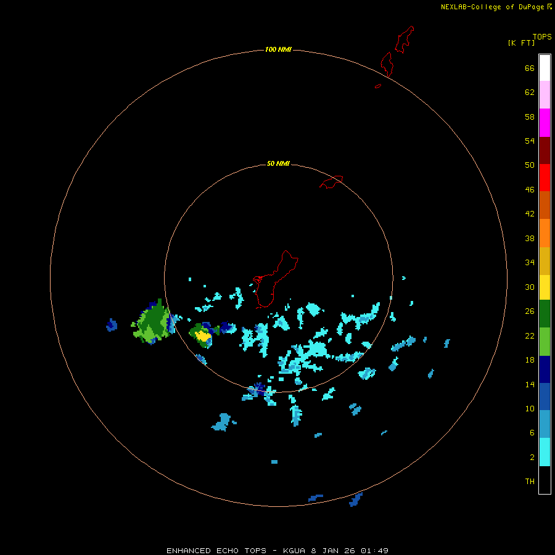Click the light pink 62 kft legend swatch

pos(545,95)
